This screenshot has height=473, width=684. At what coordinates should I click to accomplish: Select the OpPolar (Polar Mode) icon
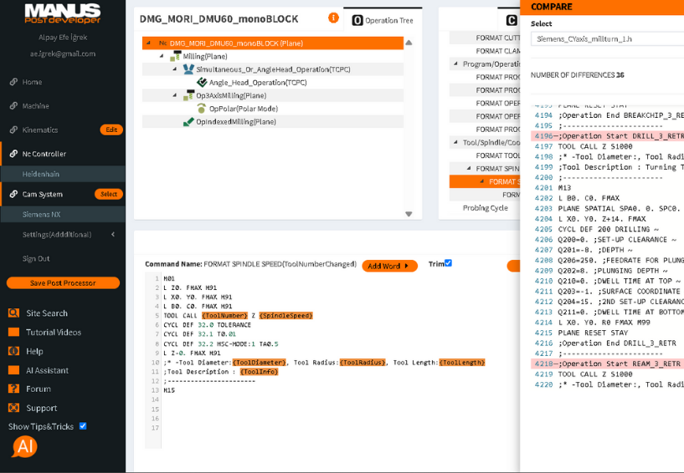point(201,109)
